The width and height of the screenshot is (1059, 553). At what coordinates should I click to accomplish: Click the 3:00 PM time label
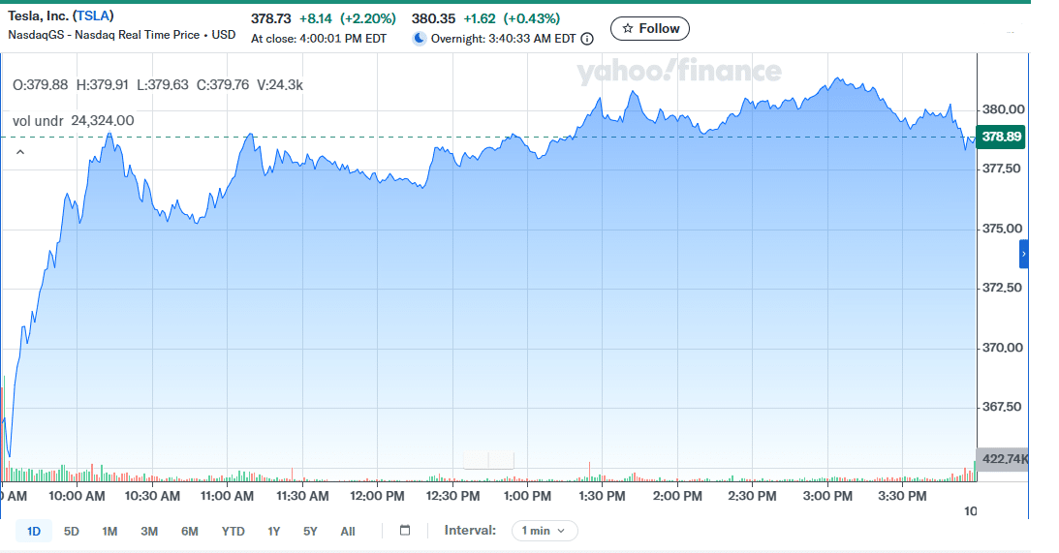[x=827, y=496]
